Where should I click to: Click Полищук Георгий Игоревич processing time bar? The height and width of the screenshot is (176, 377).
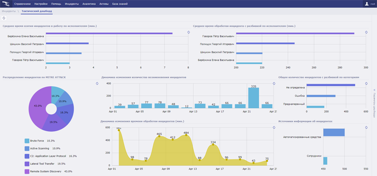click(265, 43)
